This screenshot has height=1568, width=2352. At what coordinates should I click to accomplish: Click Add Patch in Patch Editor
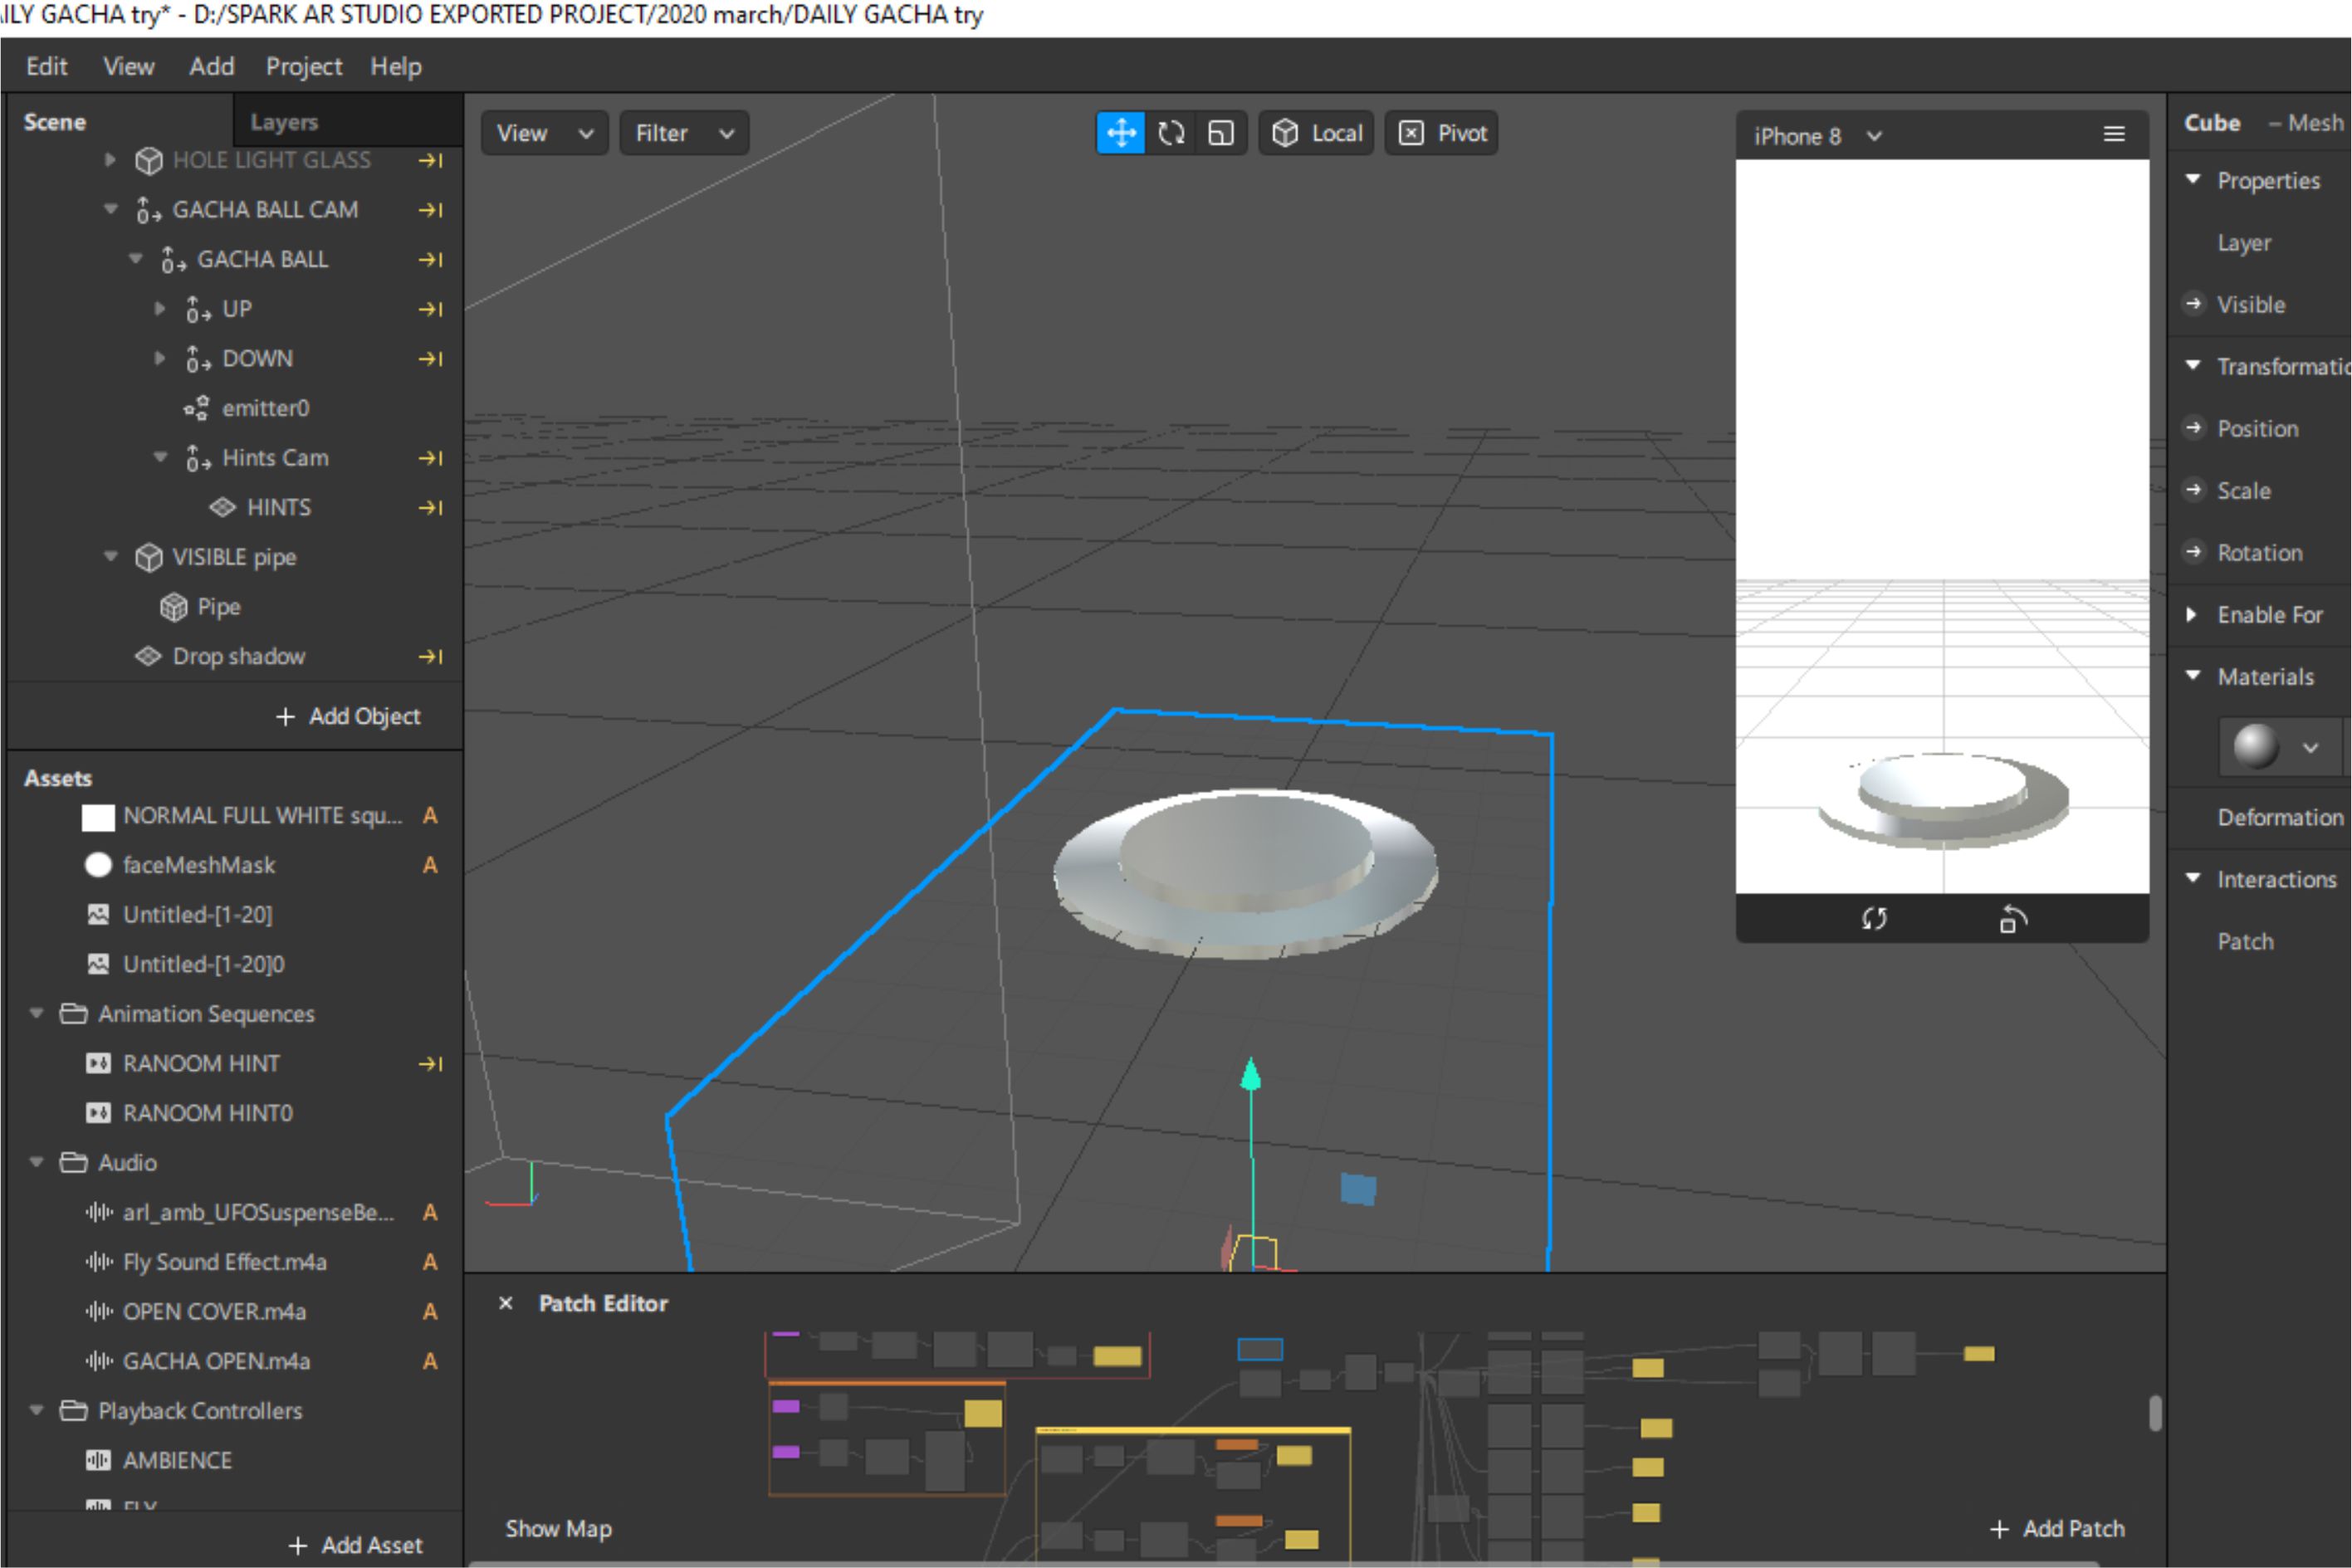click(x=2058, y=1528)
